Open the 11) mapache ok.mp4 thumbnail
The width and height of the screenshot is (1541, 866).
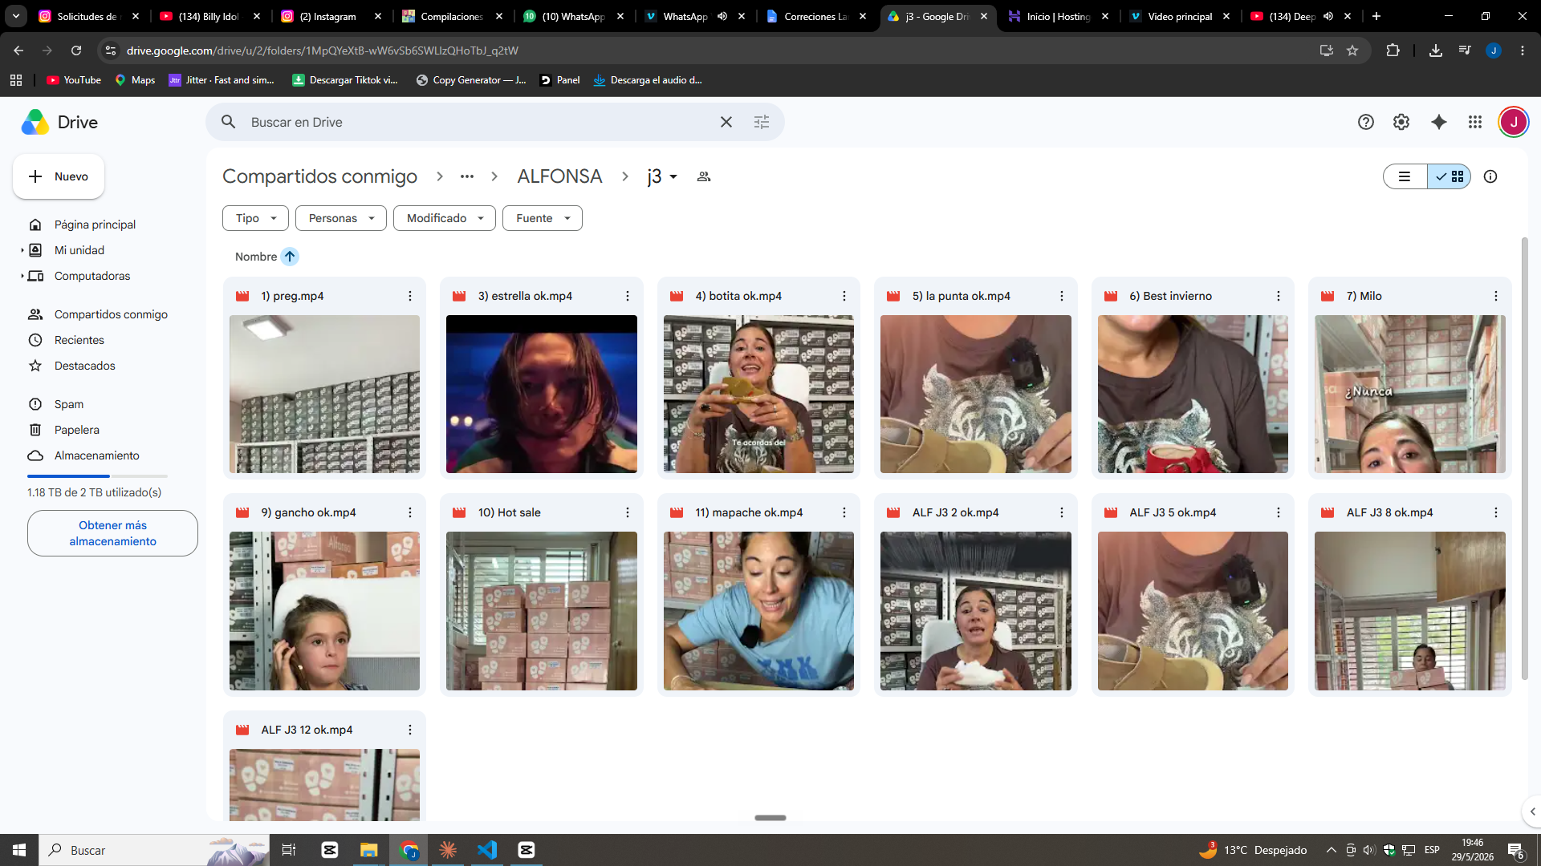pos(758,611)
